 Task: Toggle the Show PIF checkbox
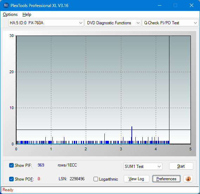(x=11, y=165)
